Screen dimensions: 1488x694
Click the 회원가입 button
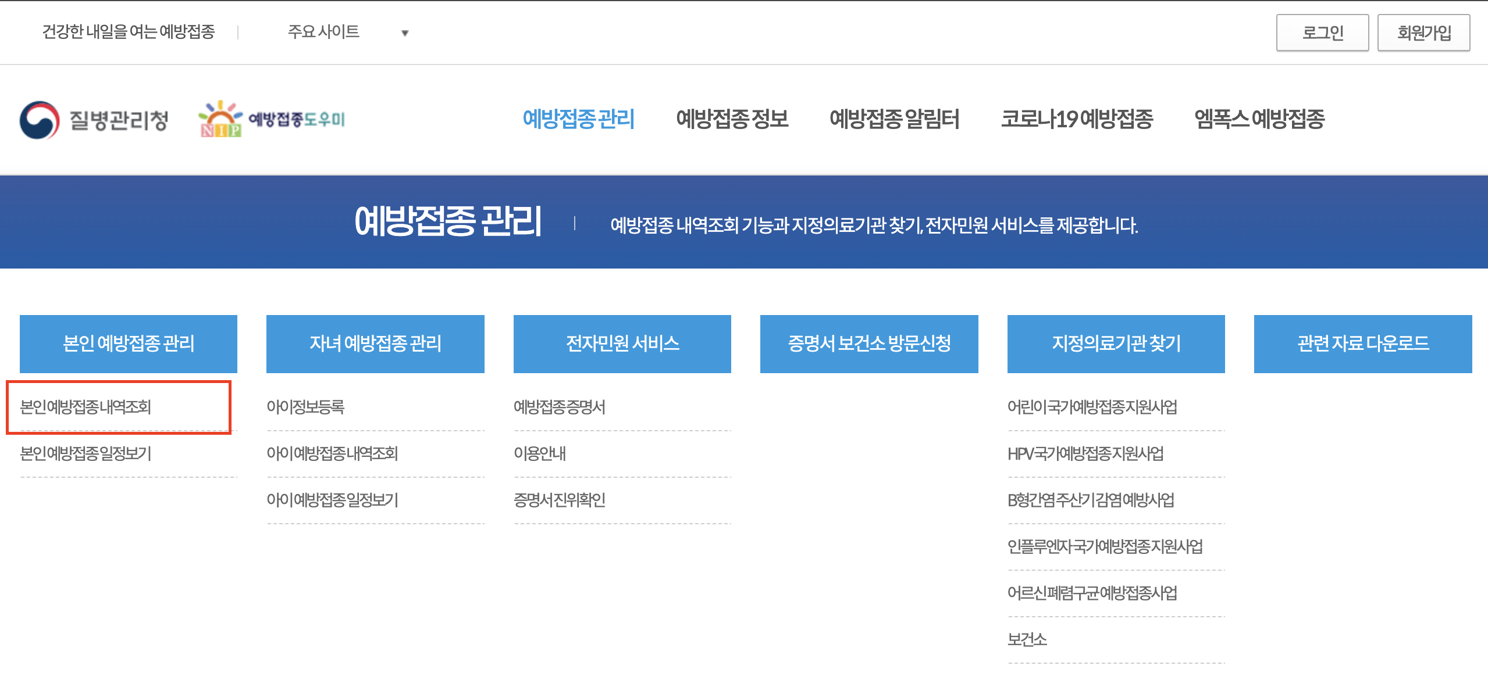click(1423, 33)
